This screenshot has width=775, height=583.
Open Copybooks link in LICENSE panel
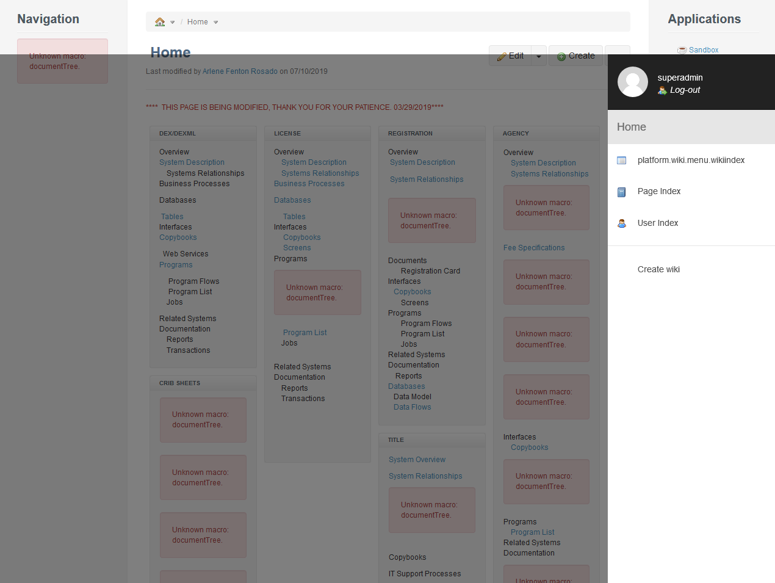click(301, 237)
